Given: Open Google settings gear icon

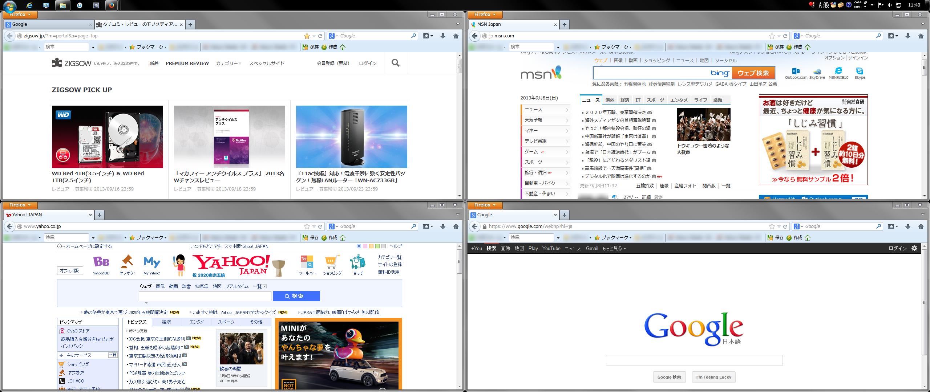Looking at the screenshot, I should pos(914,248).
